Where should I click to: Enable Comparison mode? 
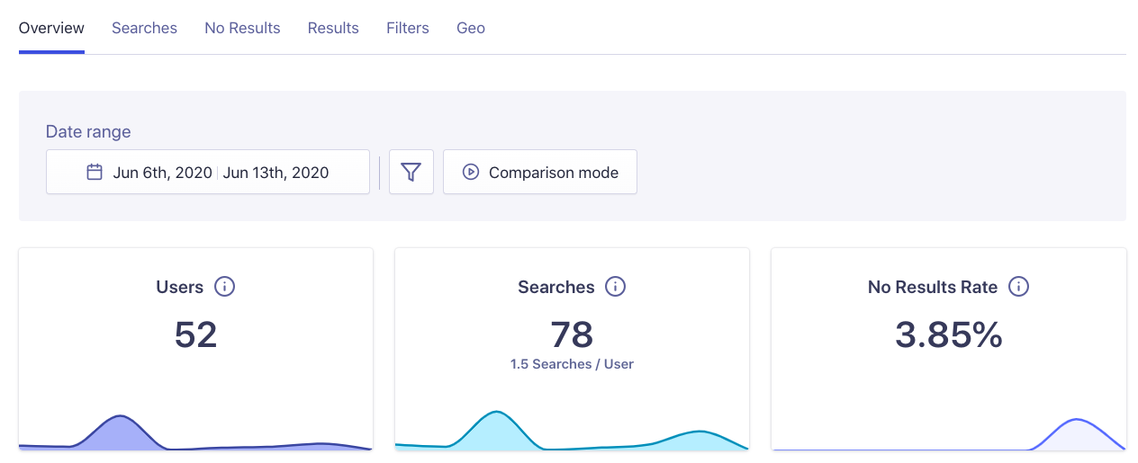[540, 172]
